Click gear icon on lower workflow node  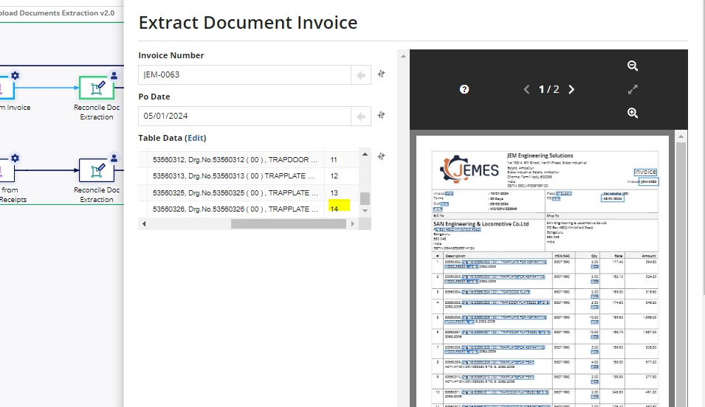[x=15, y=158]
